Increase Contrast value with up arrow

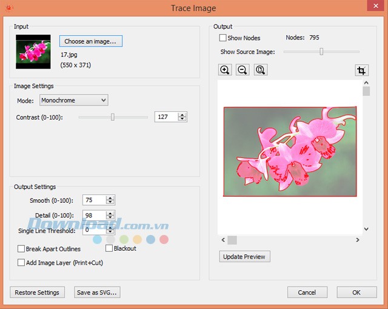(182, 115)
